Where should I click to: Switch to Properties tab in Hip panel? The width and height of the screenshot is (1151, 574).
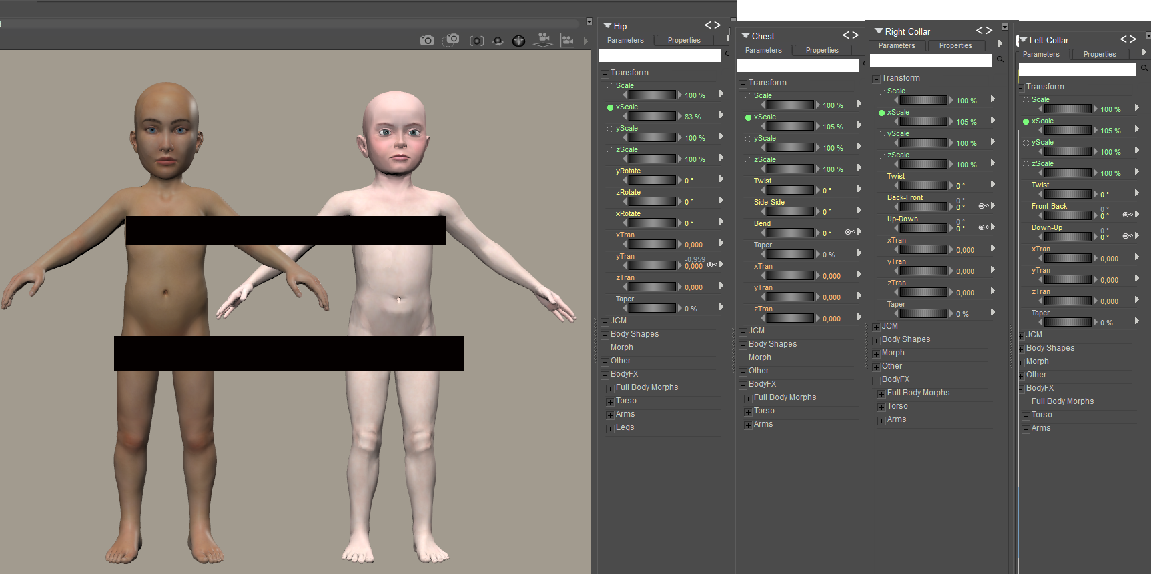684,40
